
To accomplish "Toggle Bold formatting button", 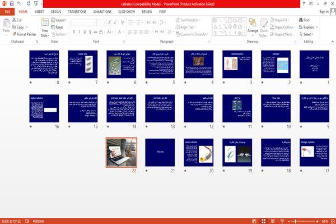I will pyautogui.click(x=74, y=32).
